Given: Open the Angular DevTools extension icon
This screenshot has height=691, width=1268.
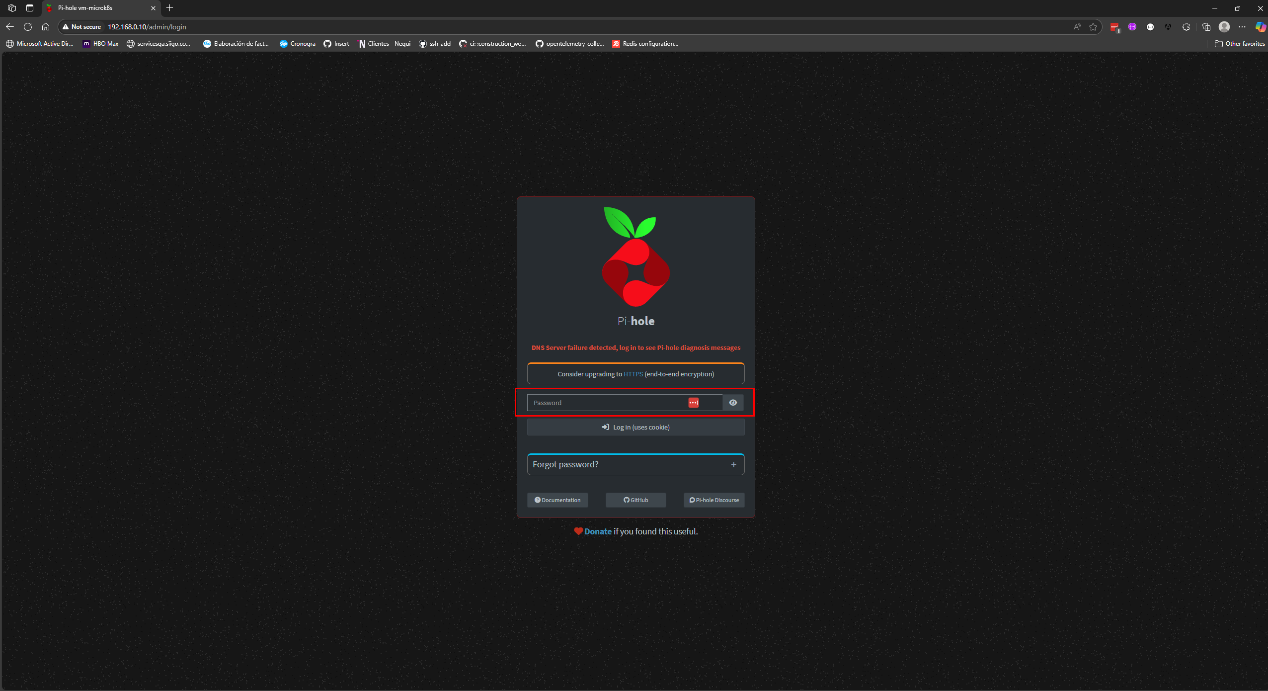Looking at the screenshot, I should point(1168,27).
